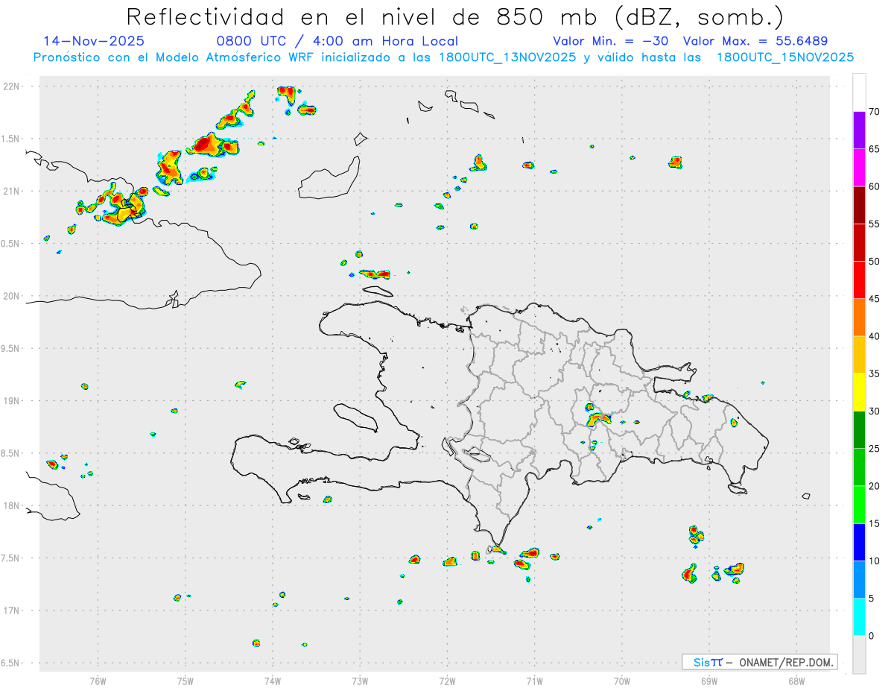Screen dimensions: 894x691
Task: Click the "SisTT - ONAMET/REP.DOM." credit box
Action: coord(760,662)
